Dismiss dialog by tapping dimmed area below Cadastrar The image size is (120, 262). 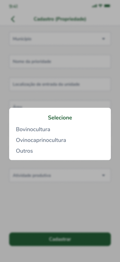pyautogui.click(x=60, y=254)
